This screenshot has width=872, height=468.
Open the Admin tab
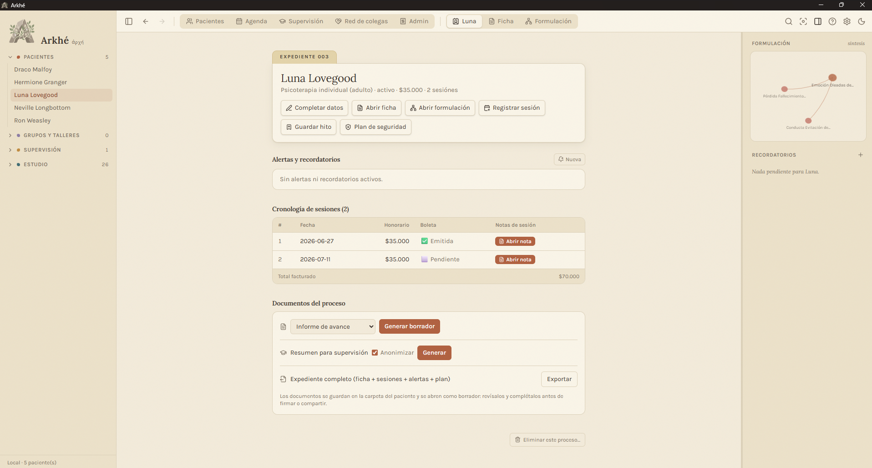[414, 21]
